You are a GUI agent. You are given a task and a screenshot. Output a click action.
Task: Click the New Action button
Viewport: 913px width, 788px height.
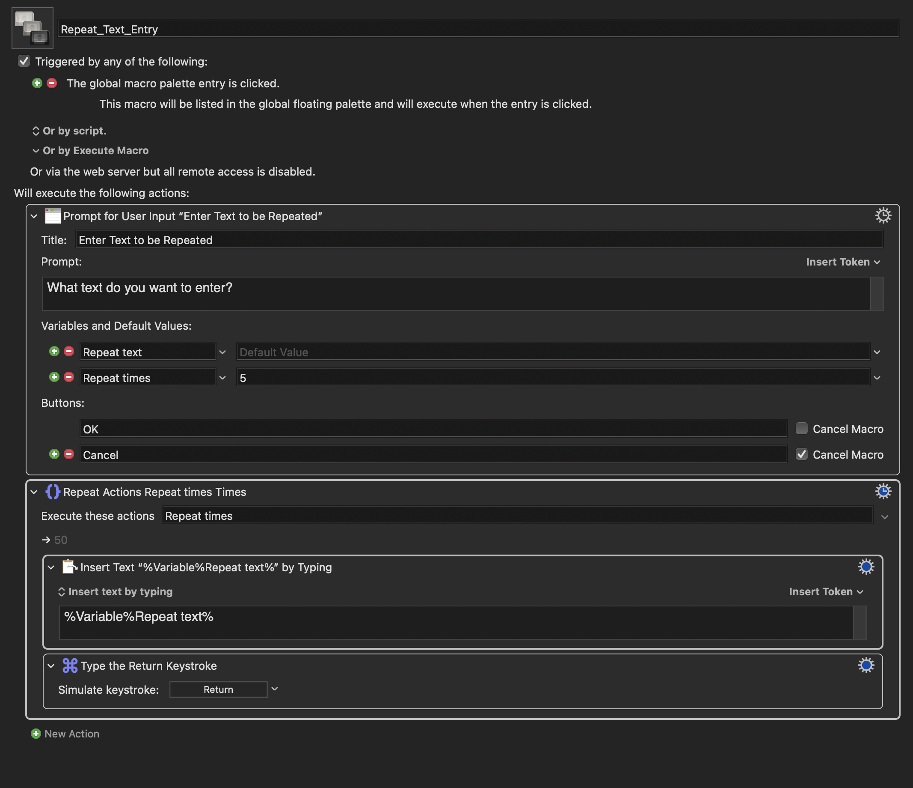click(65, 734)
